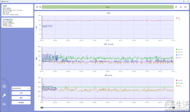
Task: Click the bookmark save icon at top right
Action: pos(176,7)
